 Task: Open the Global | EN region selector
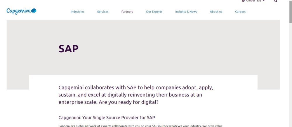[253, 1]
